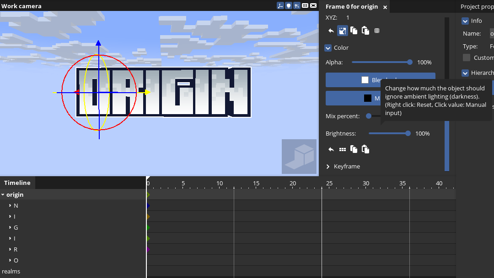Toggle the highlighted scale-all-axes icon below XYZ

(x=343, y=31)
